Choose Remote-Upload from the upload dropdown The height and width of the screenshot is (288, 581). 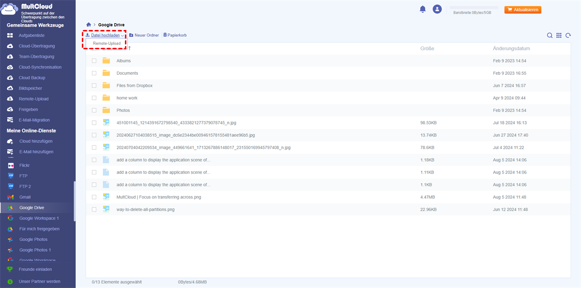(x=107, y=43)
